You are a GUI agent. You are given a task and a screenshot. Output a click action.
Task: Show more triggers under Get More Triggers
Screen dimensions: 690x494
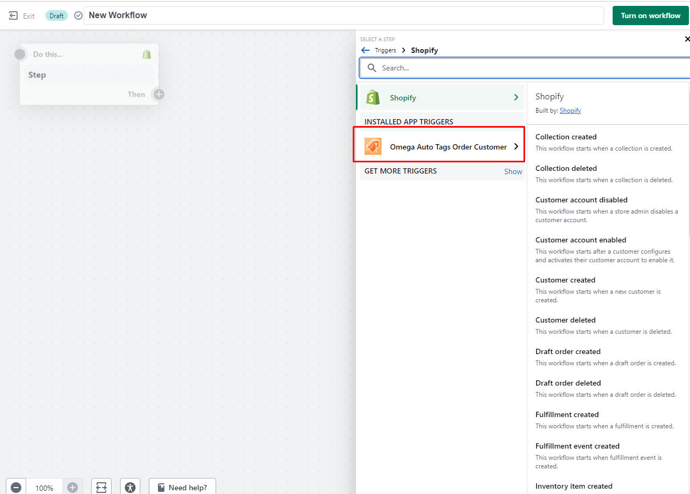(x=513, y=171)
